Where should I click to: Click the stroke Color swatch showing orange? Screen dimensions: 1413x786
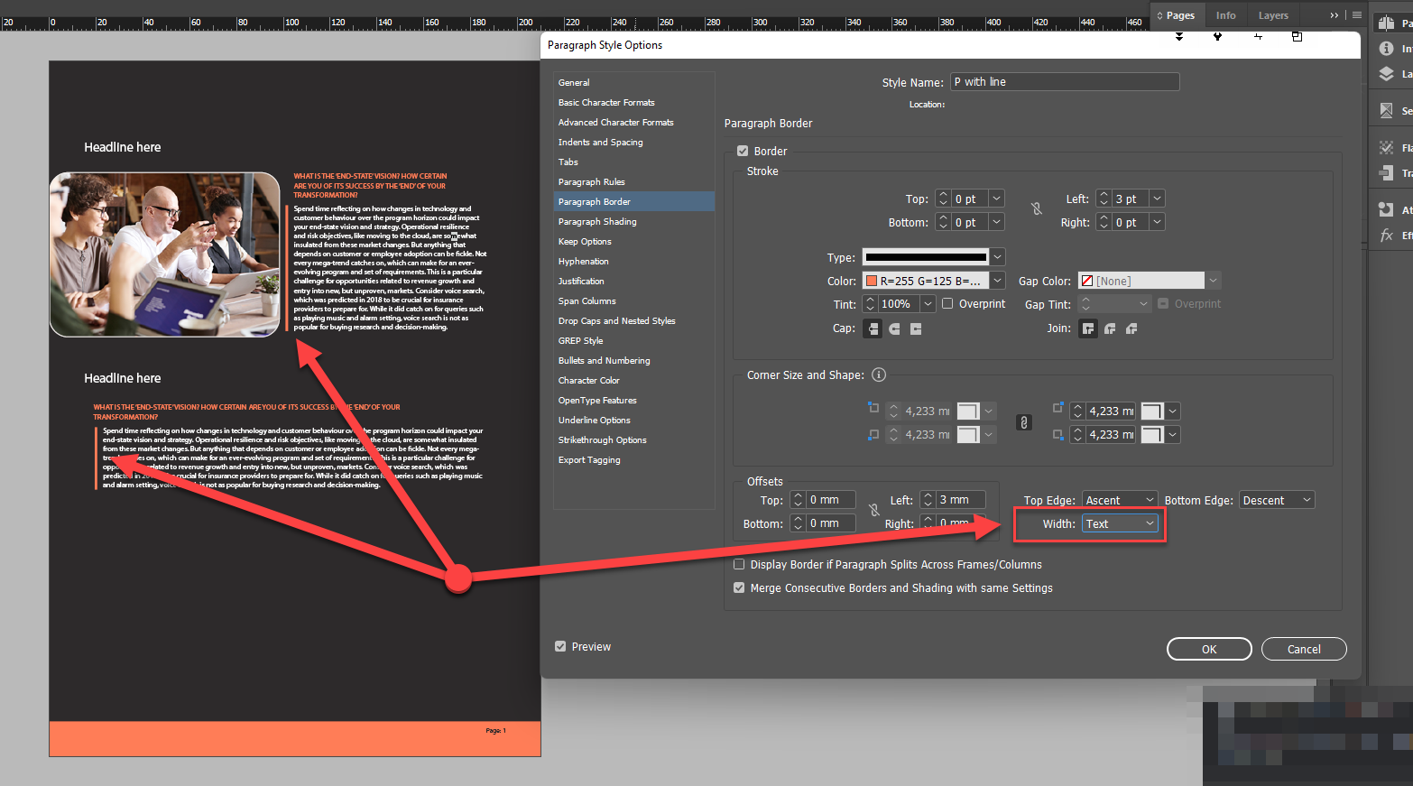[x=873, y=280]
